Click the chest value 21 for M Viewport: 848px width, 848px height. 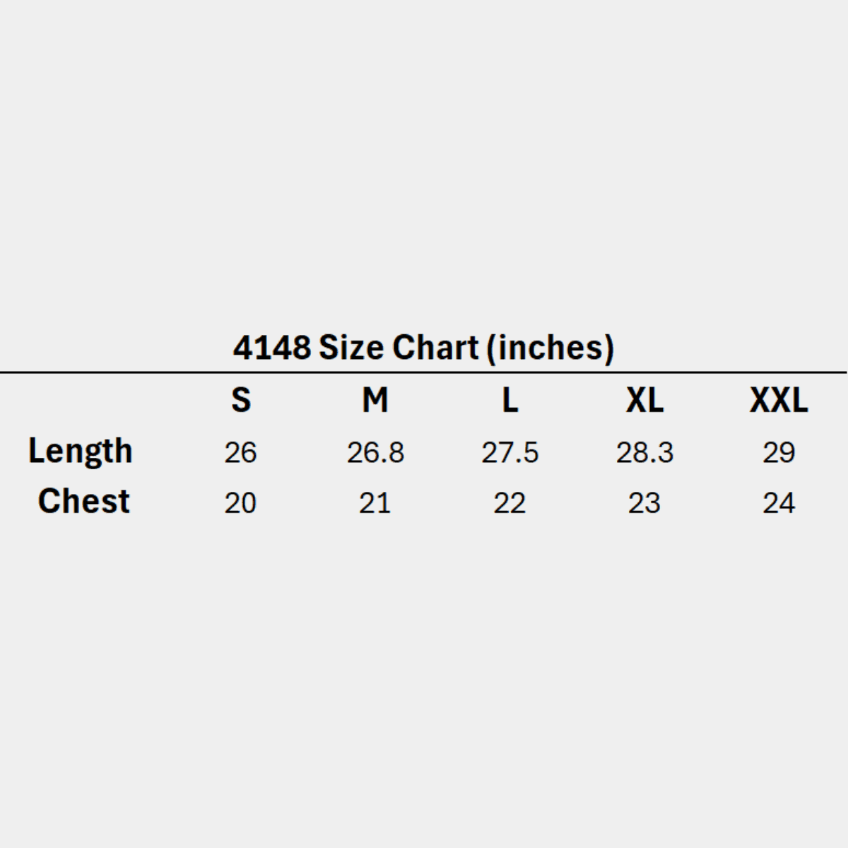(x=375, y=503)
